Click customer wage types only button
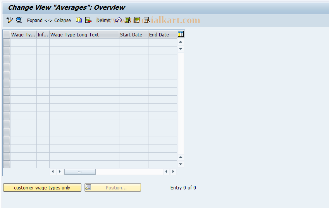Screen dimensions: 329x208 pos(42,187)
